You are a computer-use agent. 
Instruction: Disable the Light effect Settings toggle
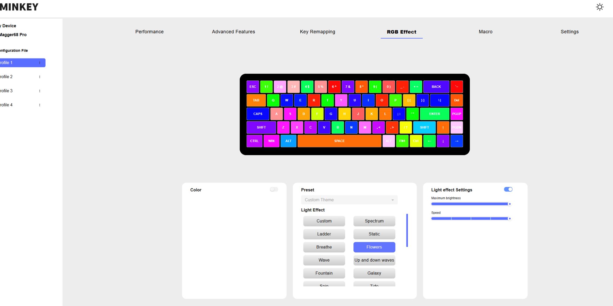click(x=508, y=189)
